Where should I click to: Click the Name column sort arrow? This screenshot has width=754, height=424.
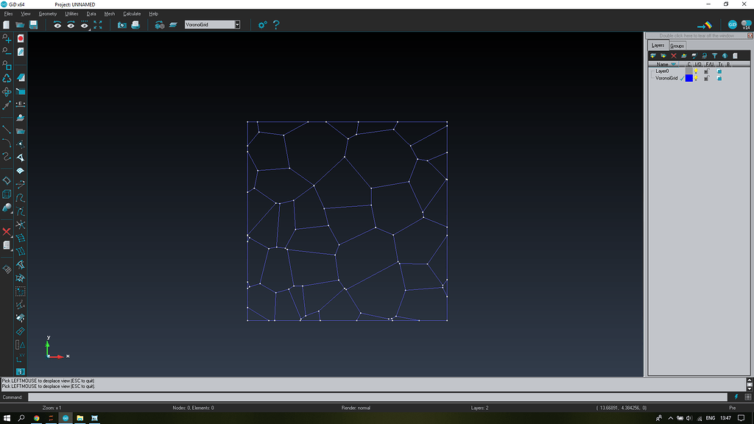pyautogui.click(x=673, y=64)
